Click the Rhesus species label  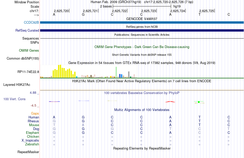[33, 121]
